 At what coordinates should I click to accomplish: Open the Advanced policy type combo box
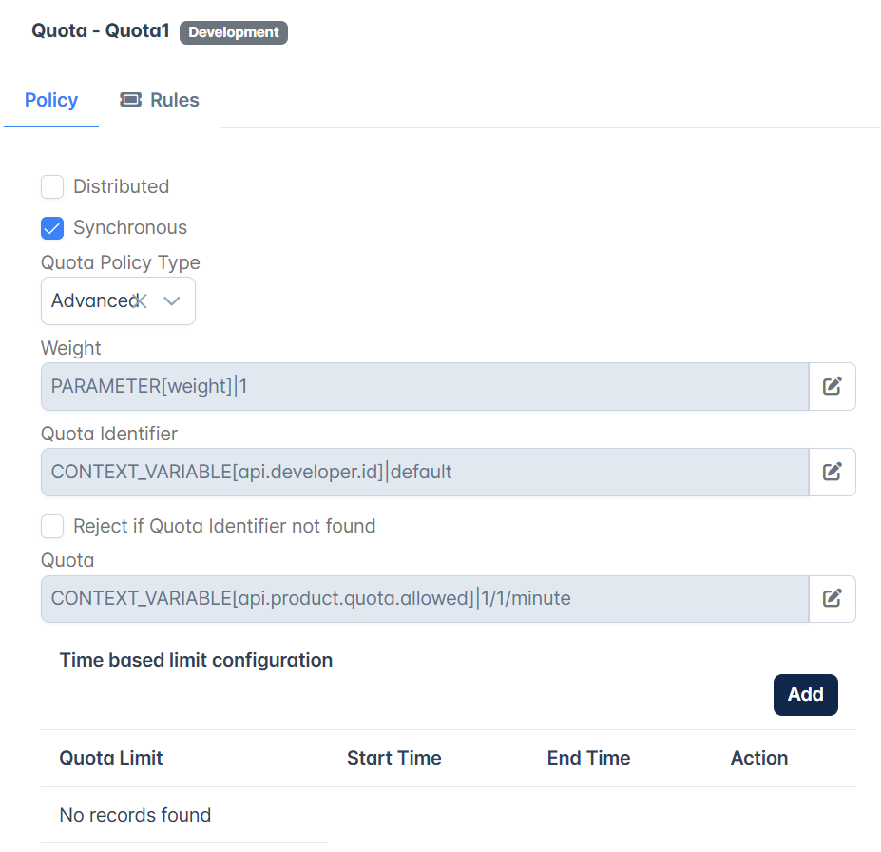pos(118,300)
